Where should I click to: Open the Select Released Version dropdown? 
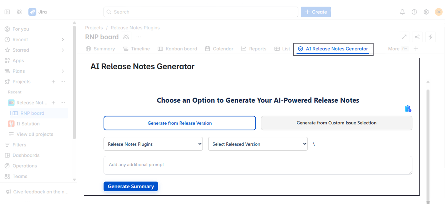(x=258, y=144)
